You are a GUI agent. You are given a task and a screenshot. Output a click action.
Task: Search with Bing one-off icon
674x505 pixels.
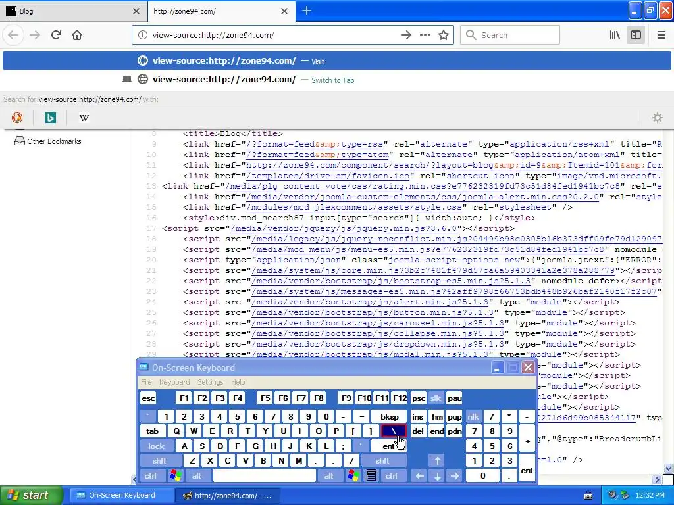tap(51, 117)
